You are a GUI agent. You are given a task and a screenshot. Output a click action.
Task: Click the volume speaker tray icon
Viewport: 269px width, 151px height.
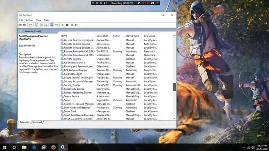click(253, 147)
